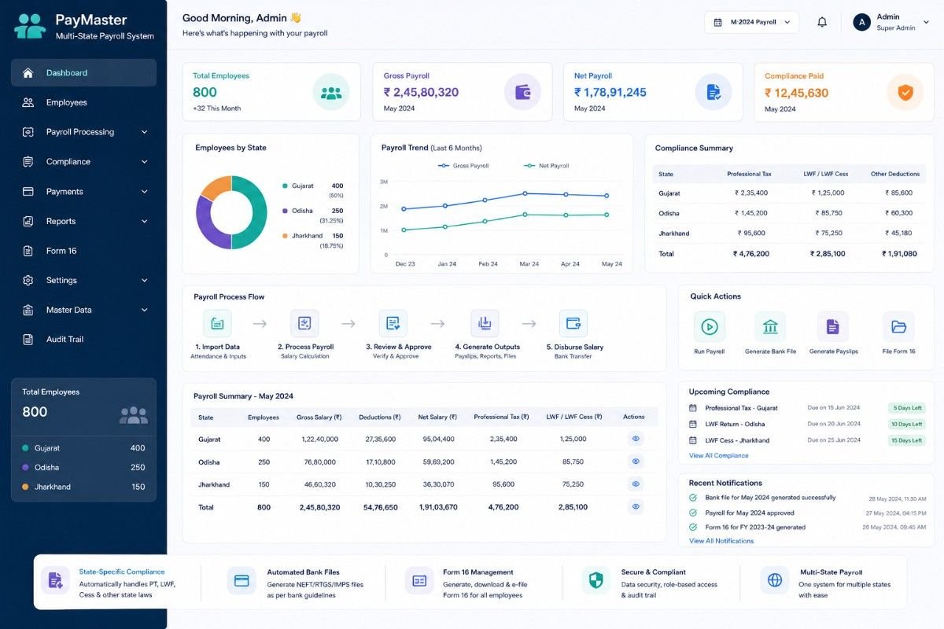Click the Disburse Salary step icon
This screenshot has width=944, height=629.
coord(573,323)
